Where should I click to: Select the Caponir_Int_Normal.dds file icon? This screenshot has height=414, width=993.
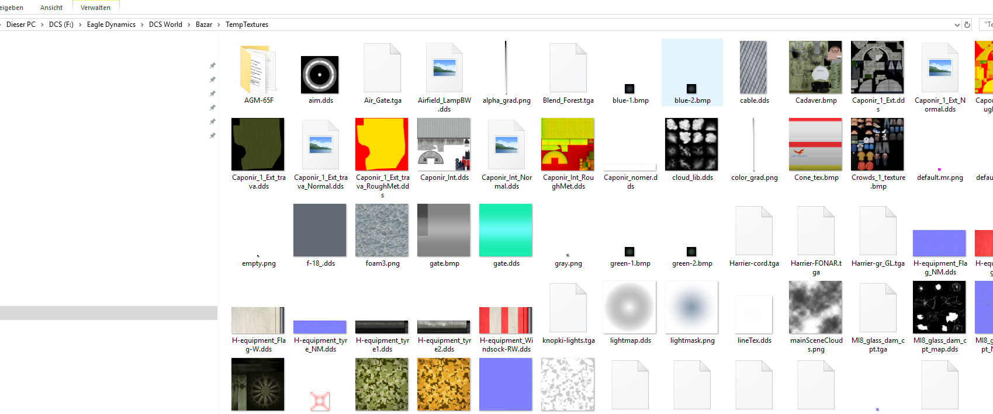[x=506, y=145]
